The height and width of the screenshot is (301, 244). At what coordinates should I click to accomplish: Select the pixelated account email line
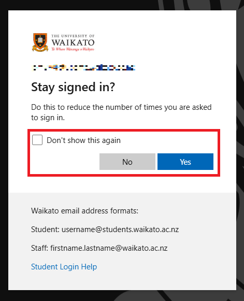tap(83, 68)
